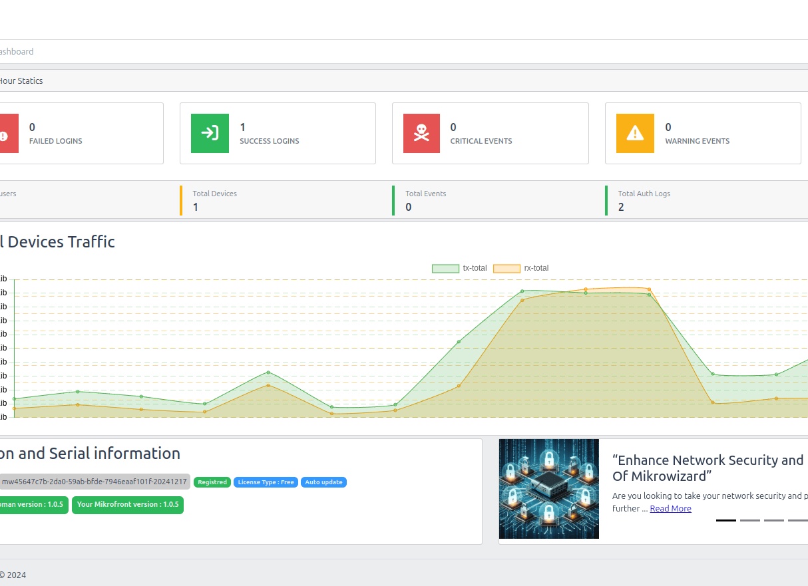808x586 pixels.
Task: Toggle rx-total series in chart legend
Action: tap(521, 268)
